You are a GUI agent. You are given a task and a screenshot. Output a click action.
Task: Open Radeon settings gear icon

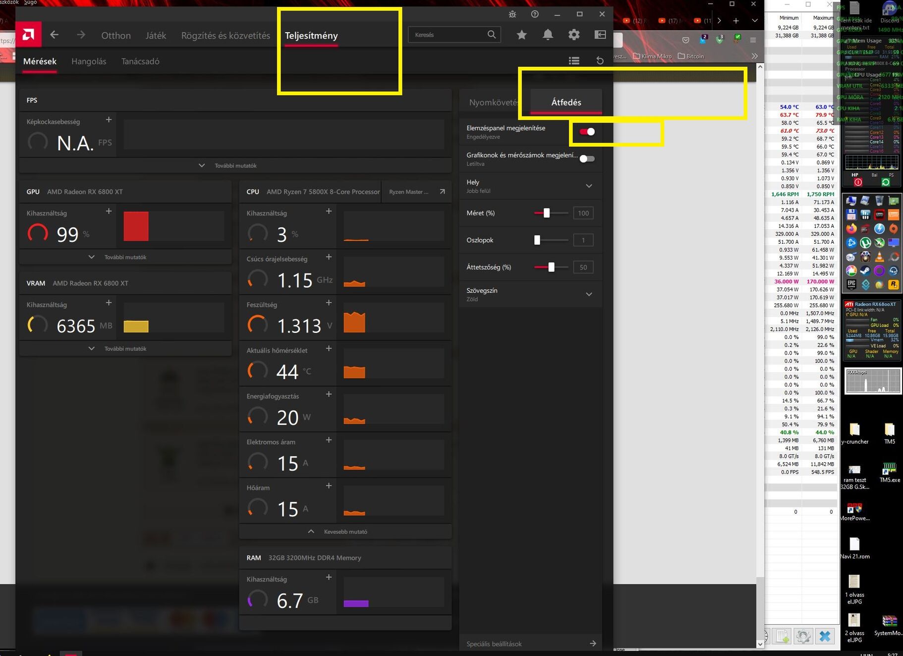point(574,35)
